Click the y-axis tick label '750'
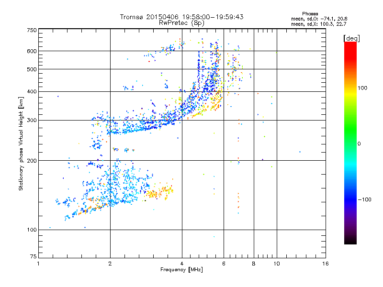383x287 pixels. (x=32, y=30)
